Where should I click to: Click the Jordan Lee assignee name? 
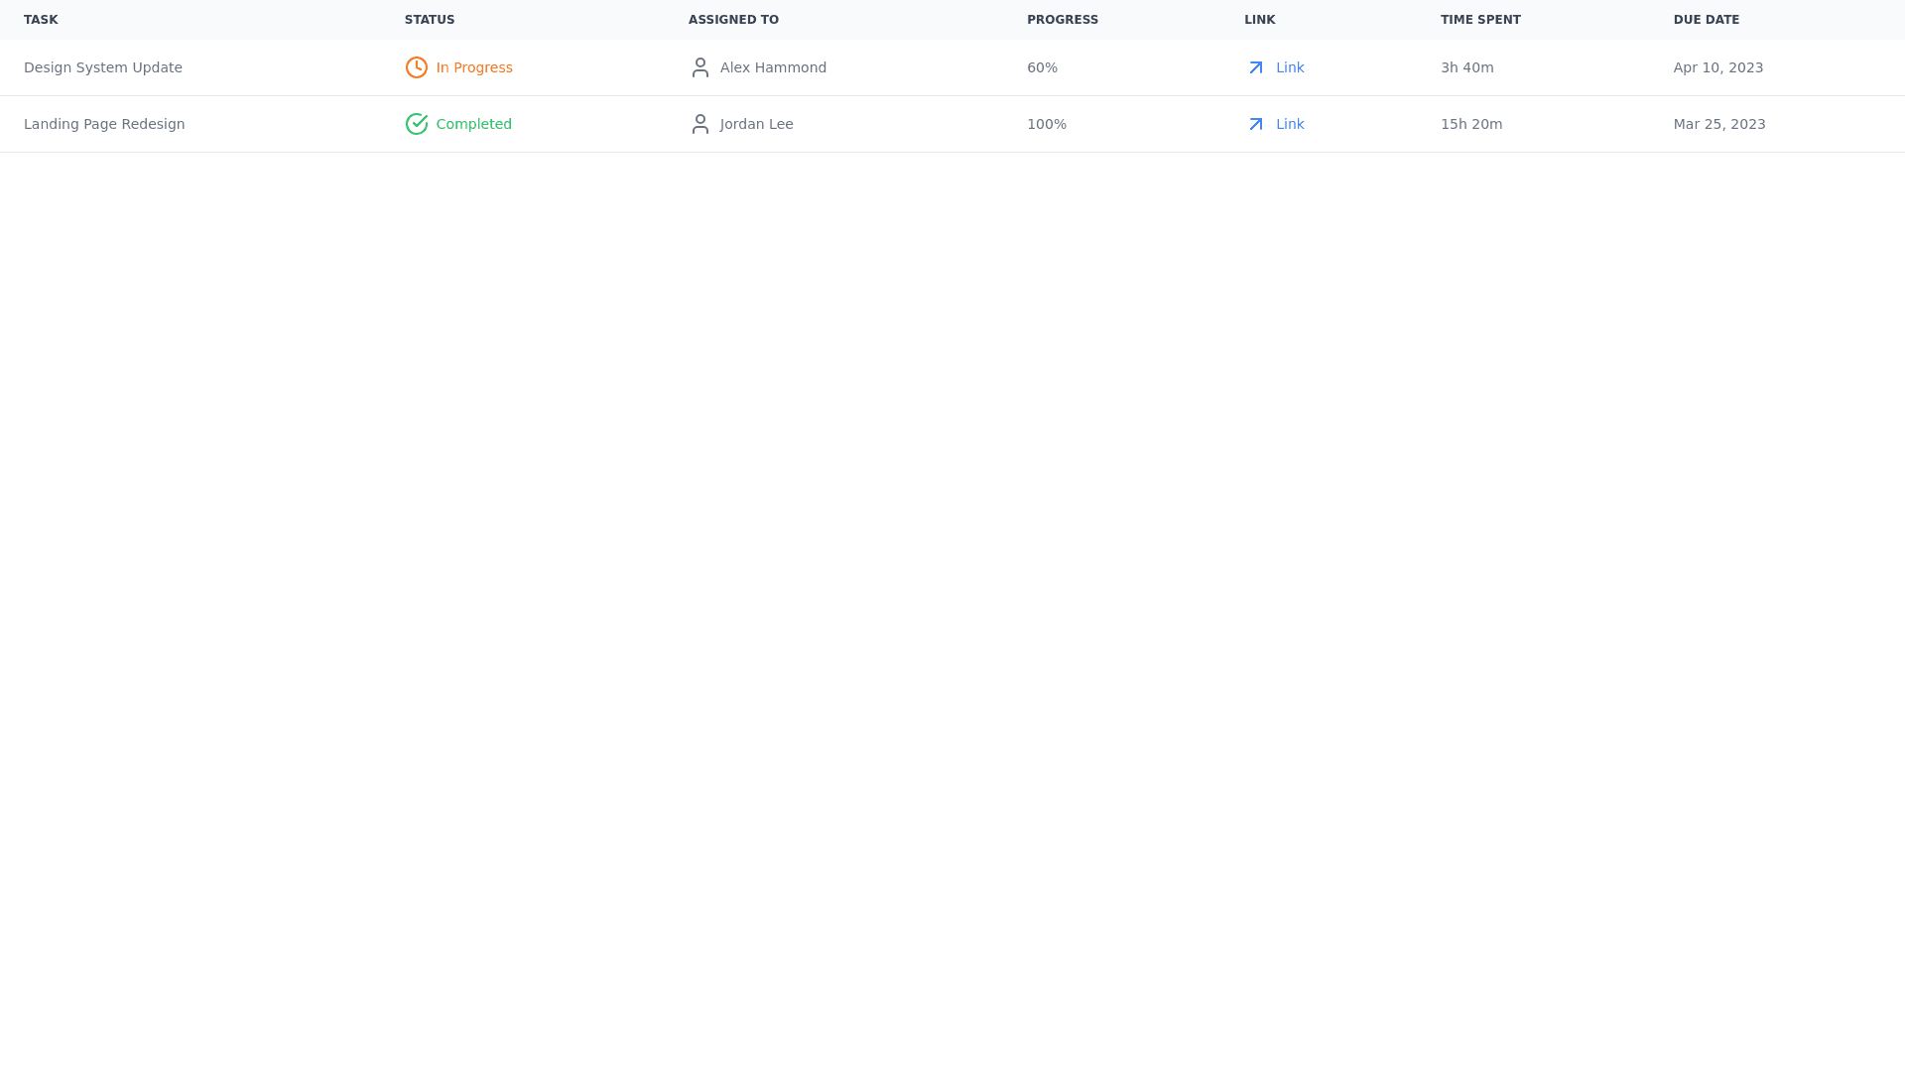(757, 124)
